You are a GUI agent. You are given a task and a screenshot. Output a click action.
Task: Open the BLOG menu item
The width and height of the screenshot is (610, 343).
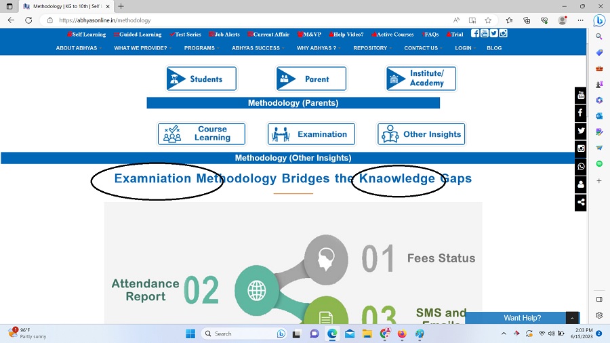[494, 48]
